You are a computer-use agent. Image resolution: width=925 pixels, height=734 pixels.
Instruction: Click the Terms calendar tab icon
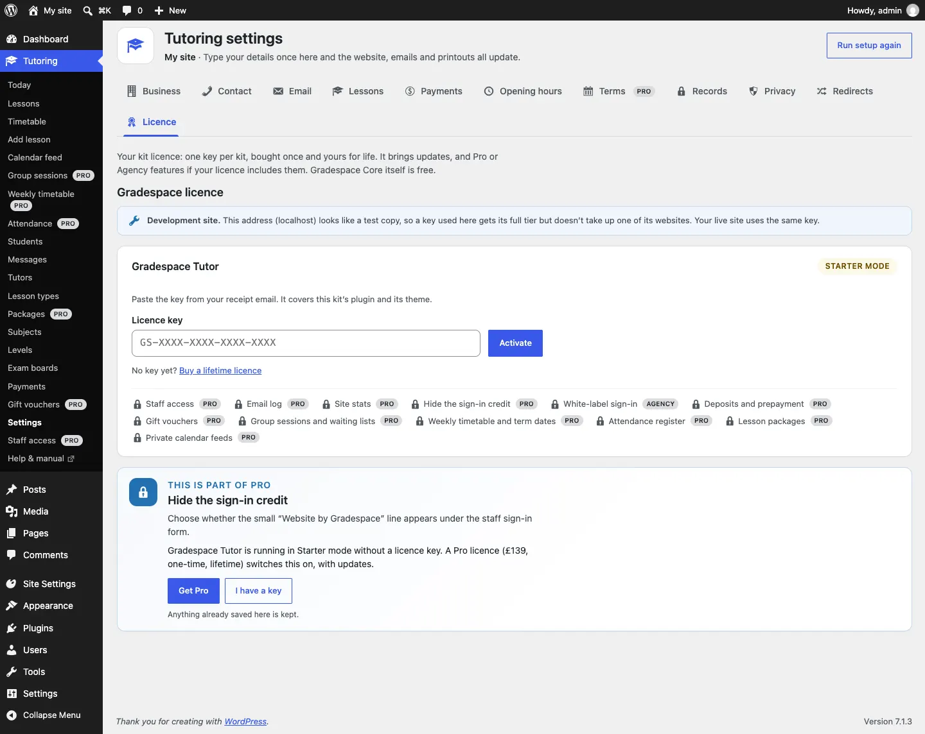(588, 91)
